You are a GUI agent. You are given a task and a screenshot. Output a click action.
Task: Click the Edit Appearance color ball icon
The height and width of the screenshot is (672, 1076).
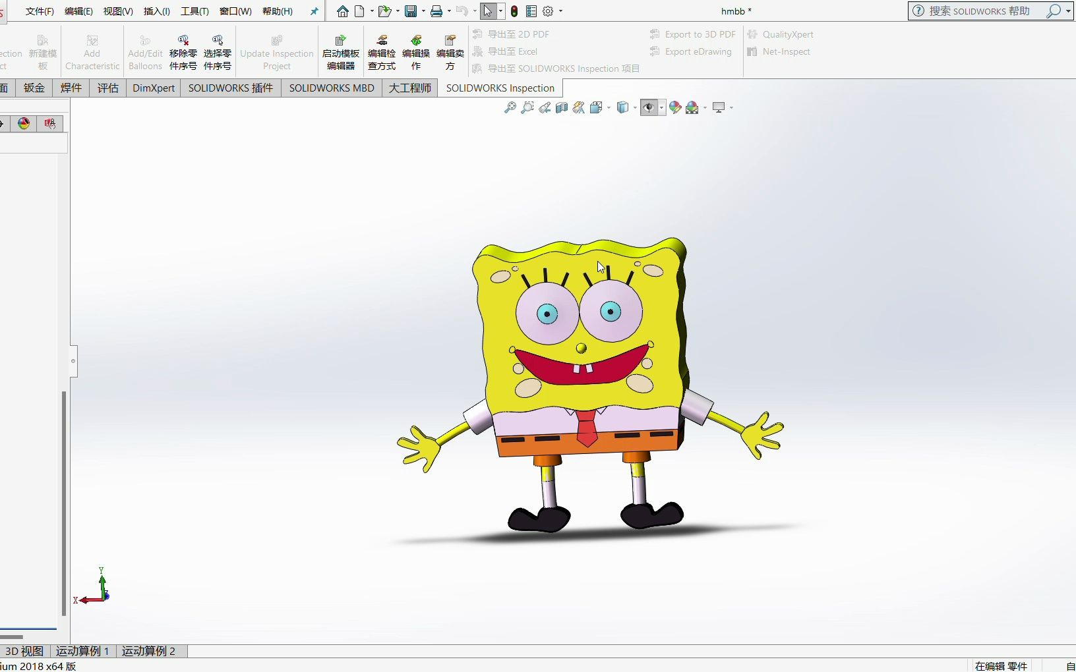pos(675,107)
